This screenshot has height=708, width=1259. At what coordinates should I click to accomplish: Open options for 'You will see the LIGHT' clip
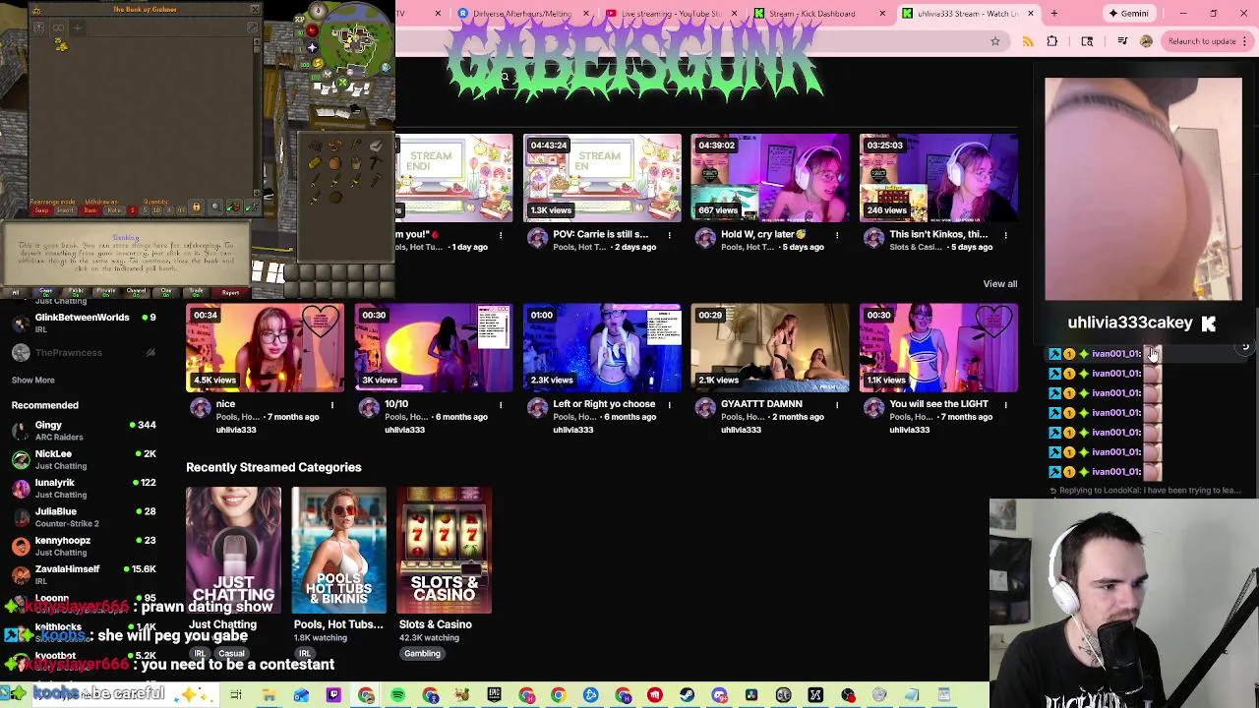[x=1005, y=405]
